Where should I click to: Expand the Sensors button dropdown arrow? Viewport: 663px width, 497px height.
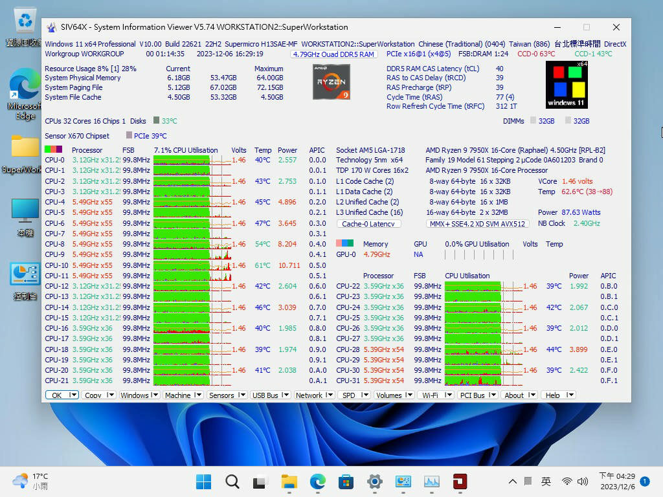(x=242, y=395)
